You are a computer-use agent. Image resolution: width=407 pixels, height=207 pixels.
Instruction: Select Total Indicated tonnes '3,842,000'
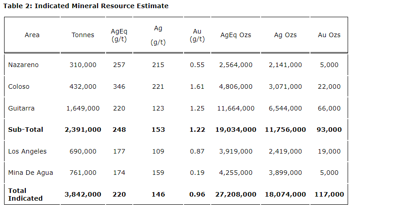point(83,195)
